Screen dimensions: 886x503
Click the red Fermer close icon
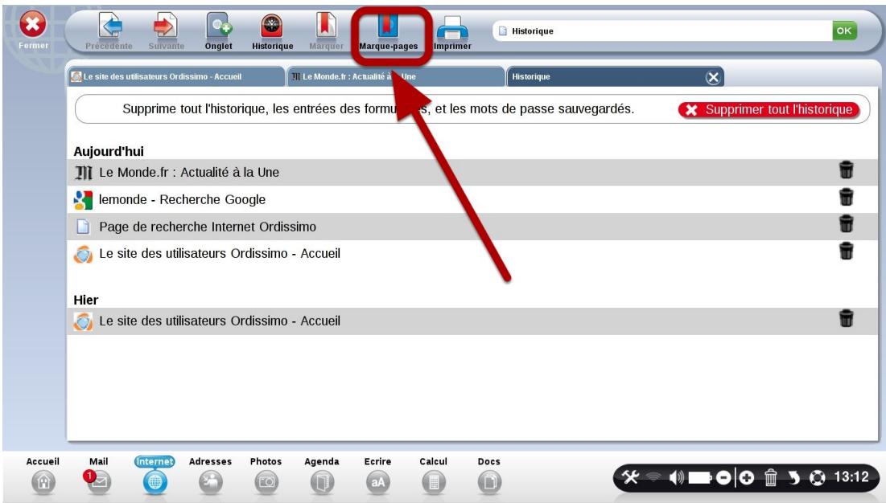(x=33, y=24)
